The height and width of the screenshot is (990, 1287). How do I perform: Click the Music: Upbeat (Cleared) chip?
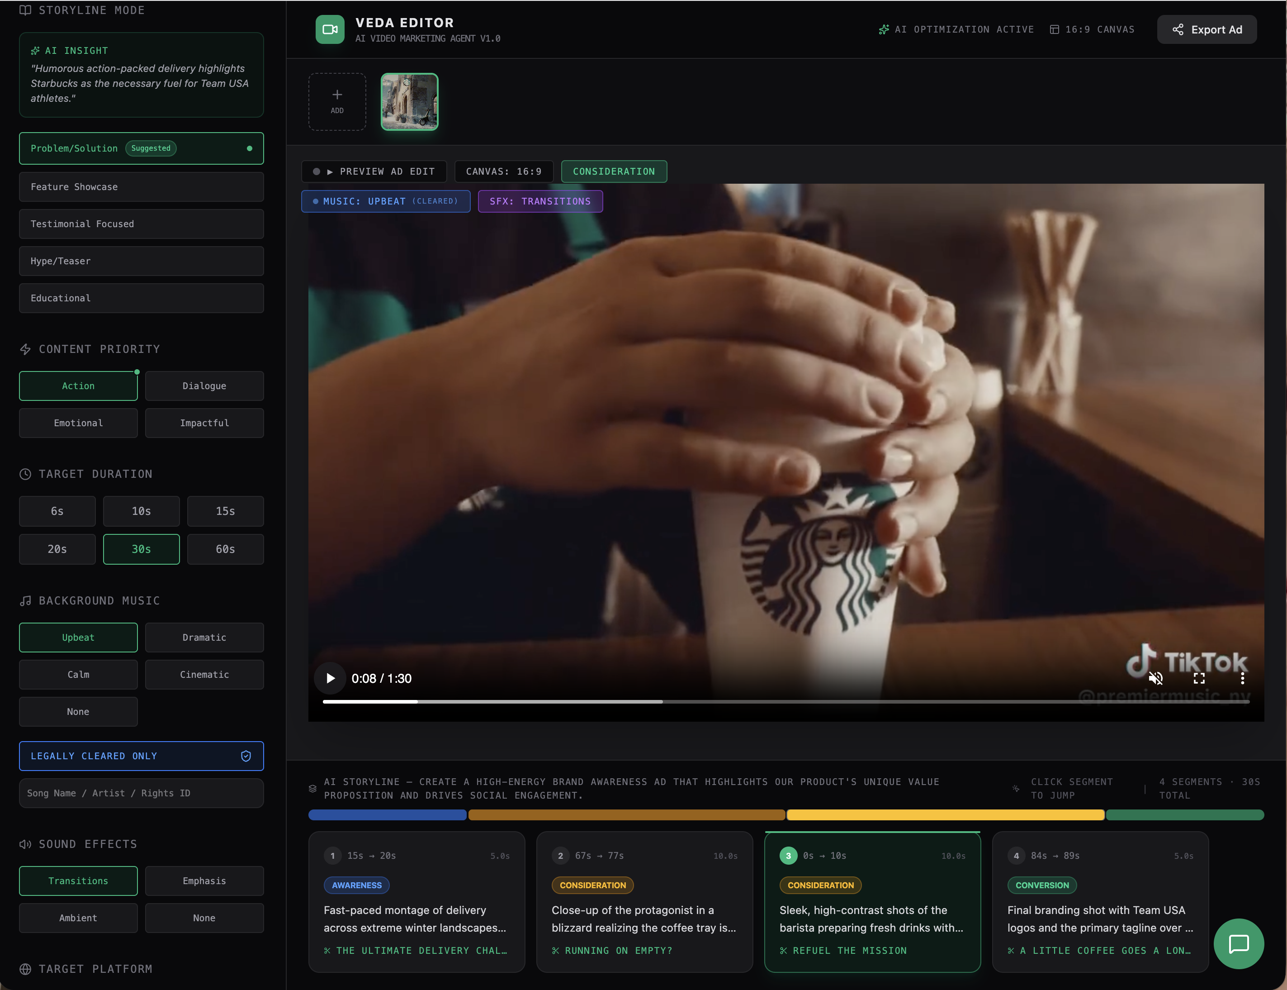[386, 201]
